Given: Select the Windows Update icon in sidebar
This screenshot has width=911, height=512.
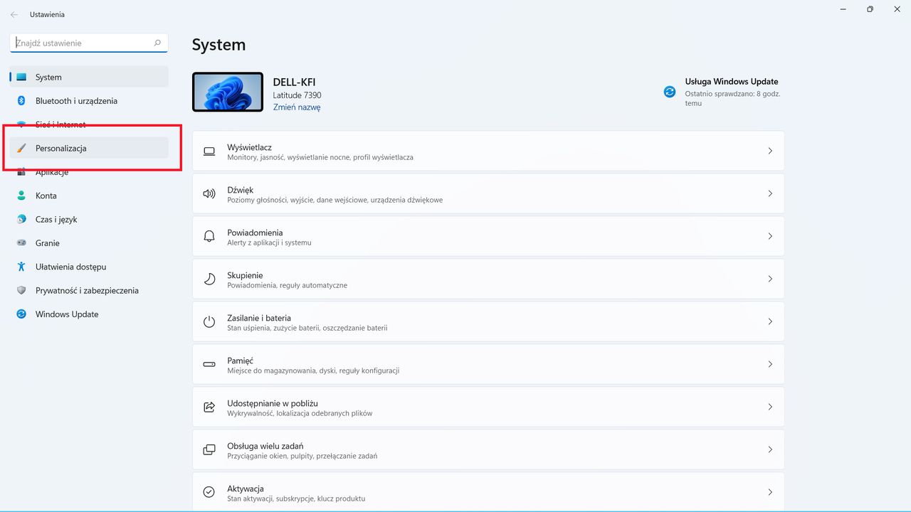Looking at the screenshot, I should (x=21, y=314).
